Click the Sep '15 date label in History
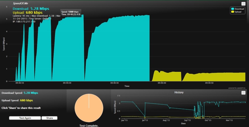Viewport: 249px width, 127px height. (x=187, y=120)
